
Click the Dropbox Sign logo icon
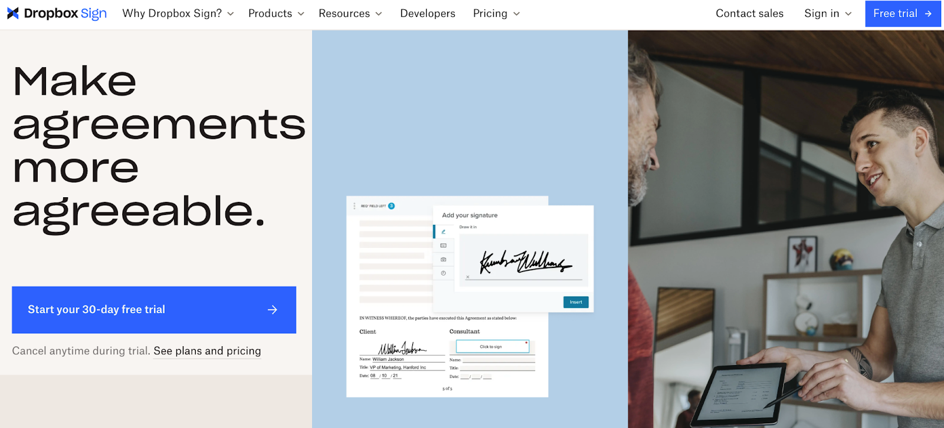pos(13,14)
